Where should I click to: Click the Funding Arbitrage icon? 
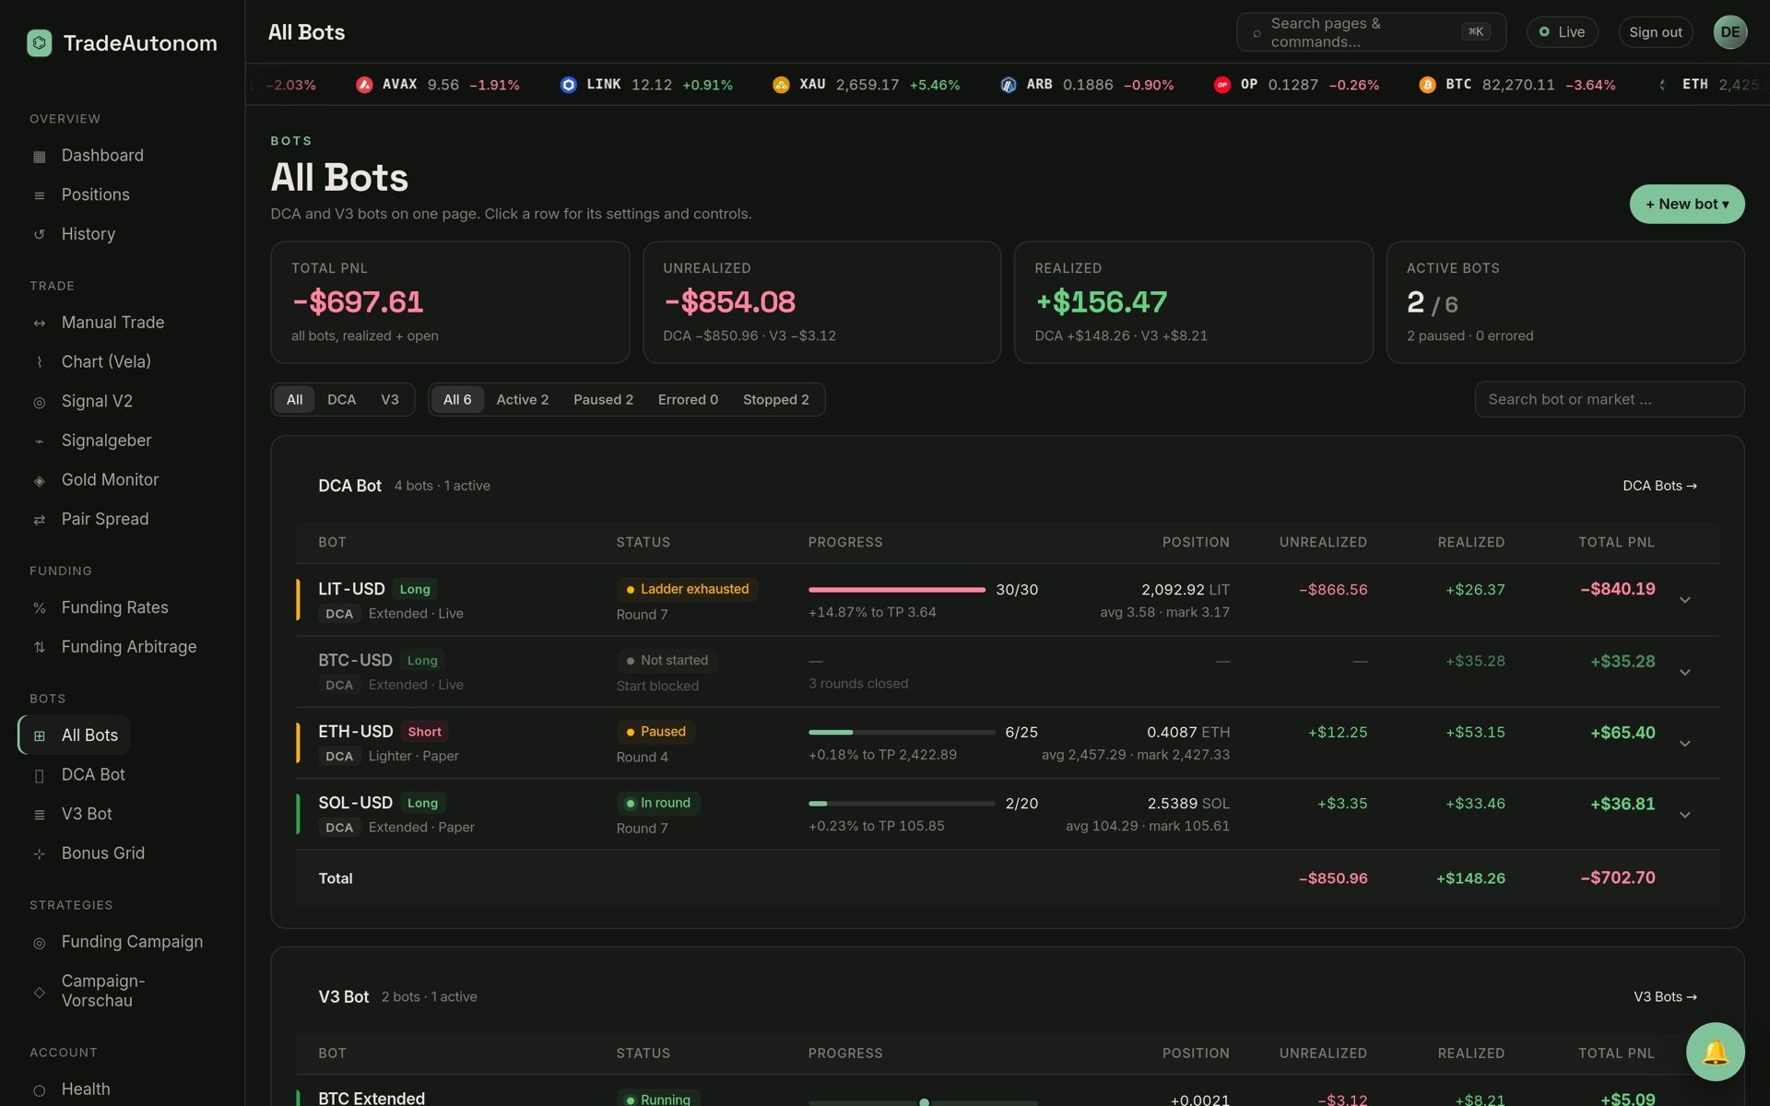tap(39, 647)
